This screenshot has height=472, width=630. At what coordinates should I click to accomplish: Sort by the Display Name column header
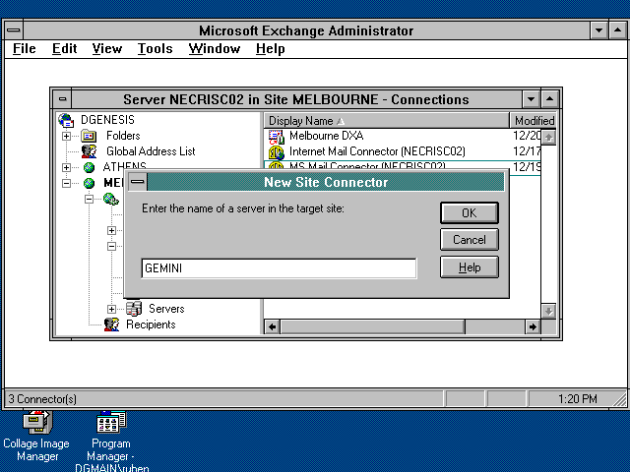coord(387,120)
